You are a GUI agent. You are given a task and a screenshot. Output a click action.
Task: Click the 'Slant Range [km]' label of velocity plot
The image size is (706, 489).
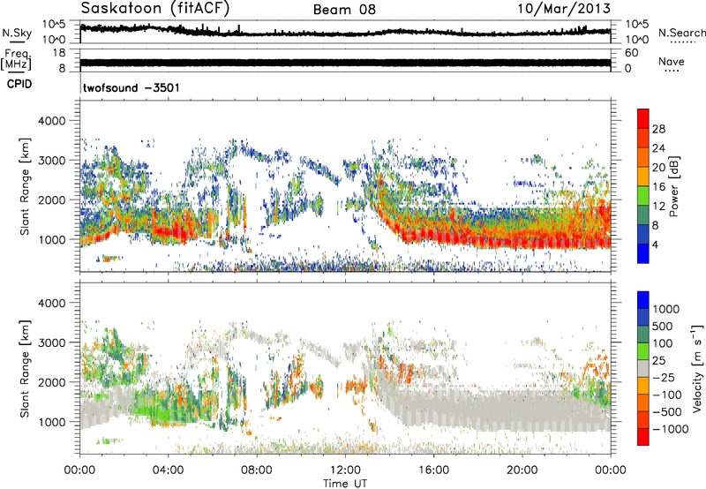25,368
